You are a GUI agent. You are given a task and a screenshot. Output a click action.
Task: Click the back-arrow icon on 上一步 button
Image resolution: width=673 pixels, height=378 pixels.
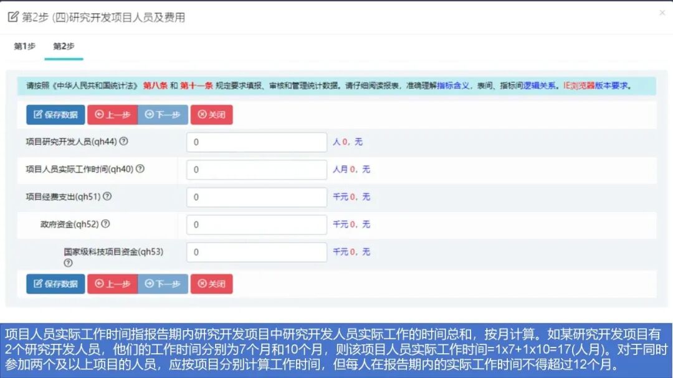coord(98,115)
